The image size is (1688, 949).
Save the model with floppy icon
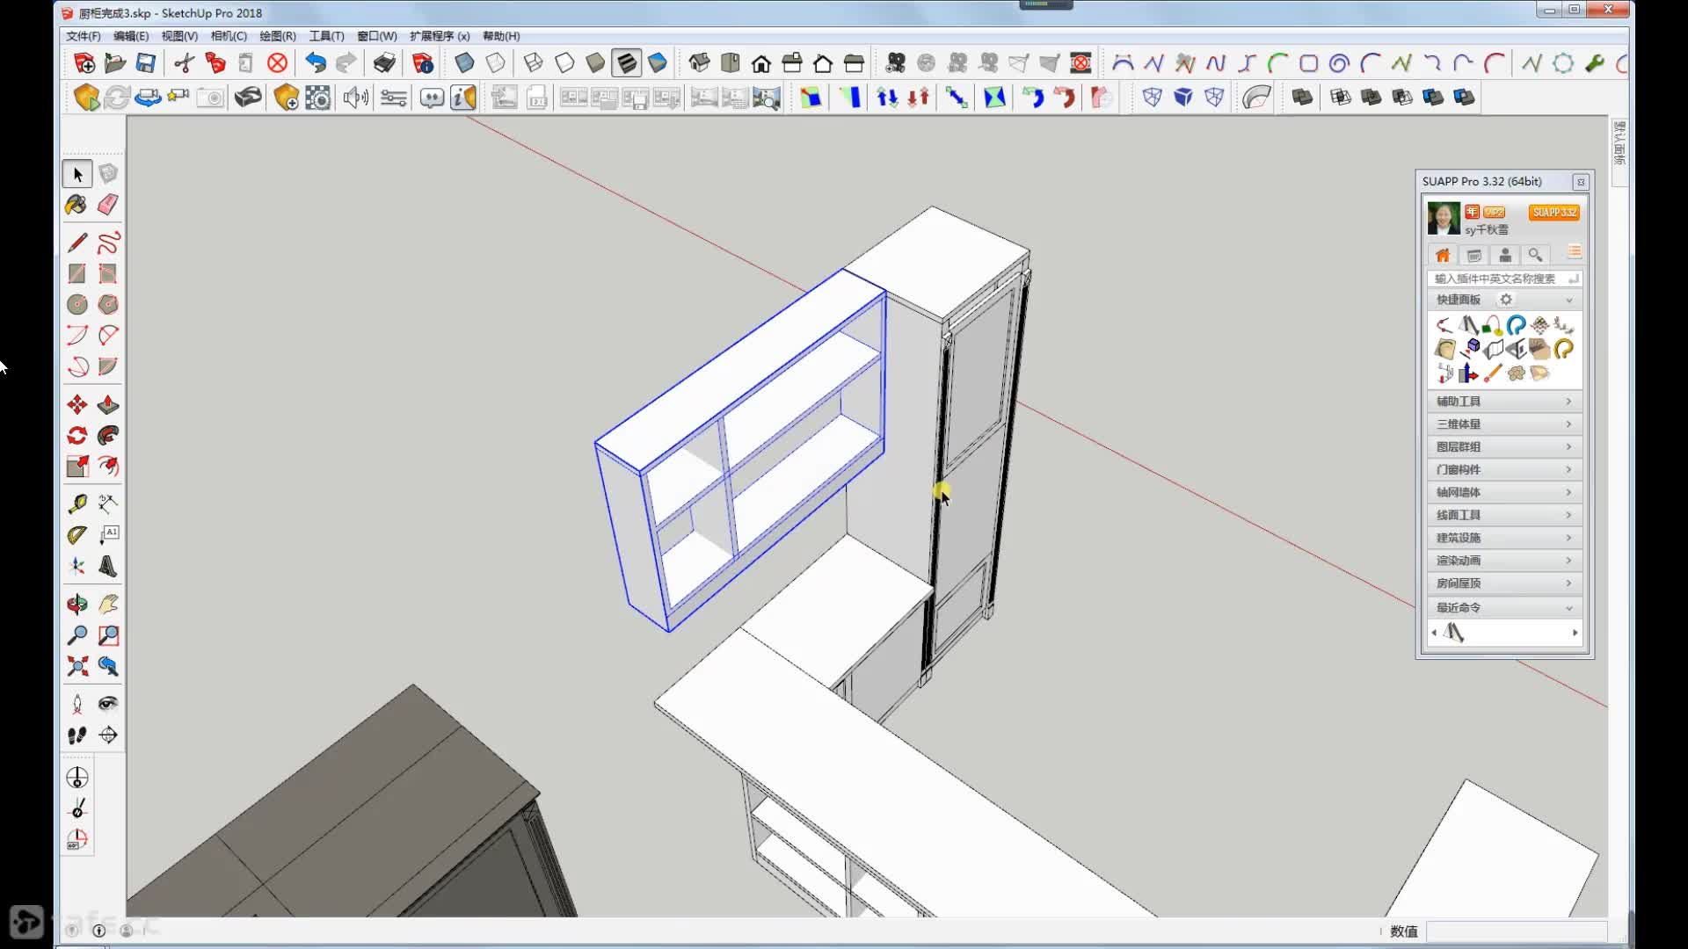[x=146, y=62]
